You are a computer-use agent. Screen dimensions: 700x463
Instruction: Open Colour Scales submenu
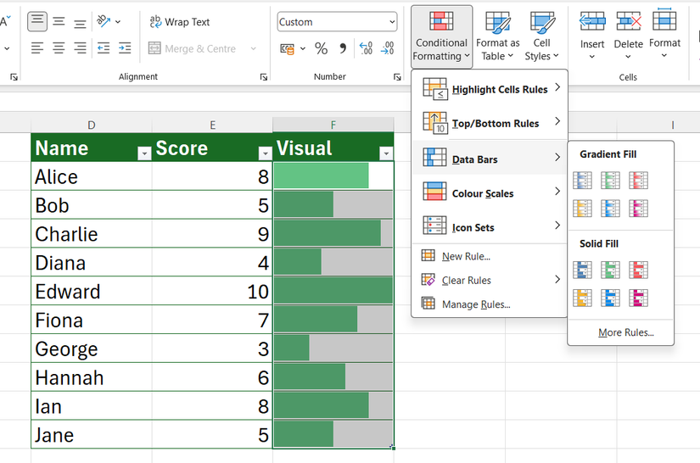tap(490, 192)
